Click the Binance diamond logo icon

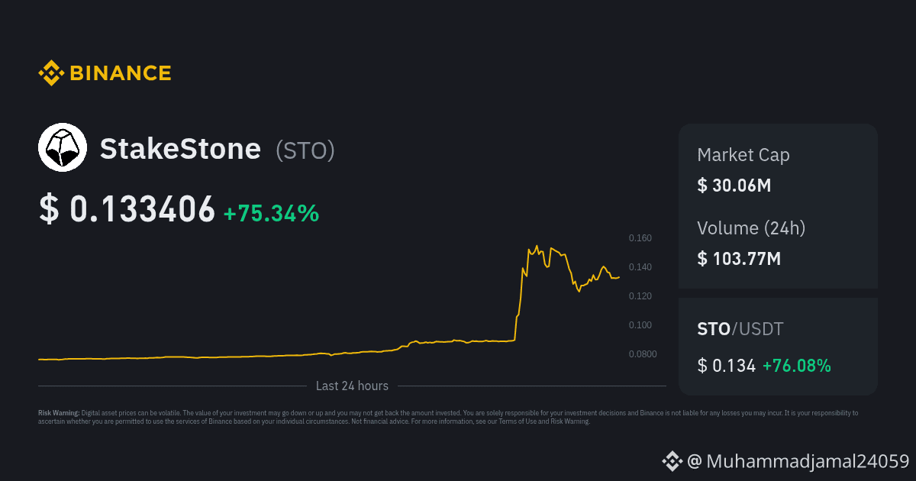tap(50, 73)
